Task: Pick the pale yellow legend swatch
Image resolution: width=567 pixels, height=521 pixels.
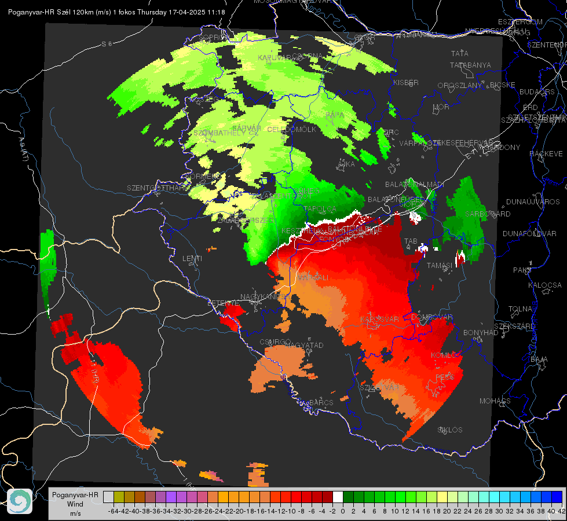Action: click(x=442, y=497)
